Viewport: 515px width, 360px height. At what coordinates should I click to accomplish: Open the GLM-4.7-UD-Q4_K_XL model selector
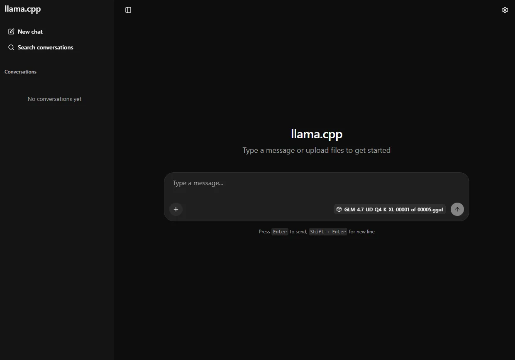(390, 209)
